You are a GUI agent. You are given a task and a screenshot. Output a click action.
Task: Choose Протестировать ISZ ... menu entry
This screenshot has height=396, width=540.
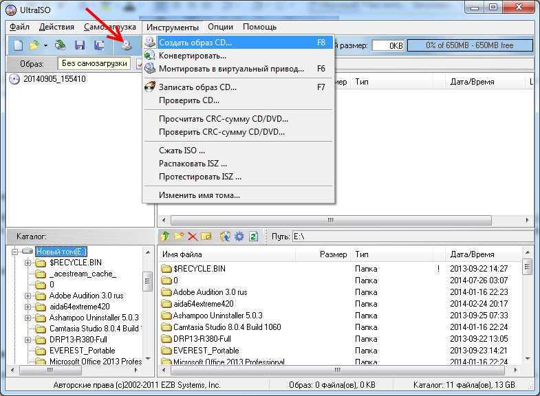tap(238, 177)
